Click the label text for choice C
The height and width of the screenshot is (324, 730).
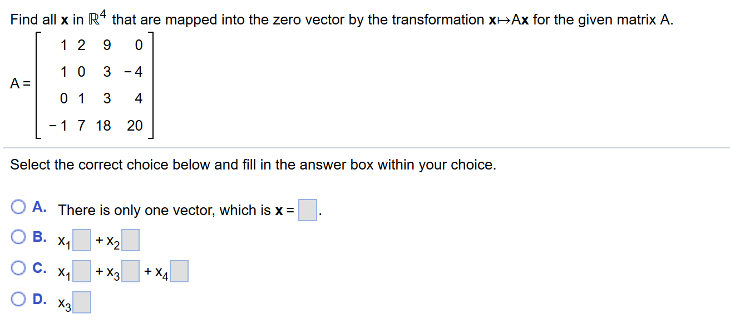coord(40,267)
